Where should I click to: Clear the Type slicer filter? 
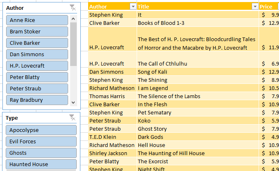[72, 118]
